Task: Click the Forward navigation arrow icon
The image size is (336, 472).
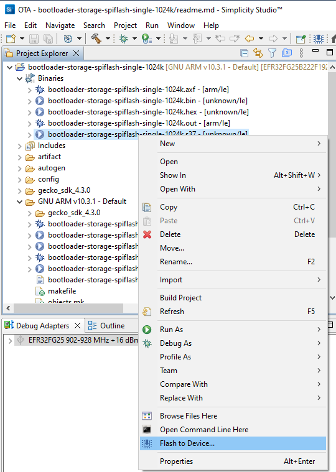Action: pos(273,39)
